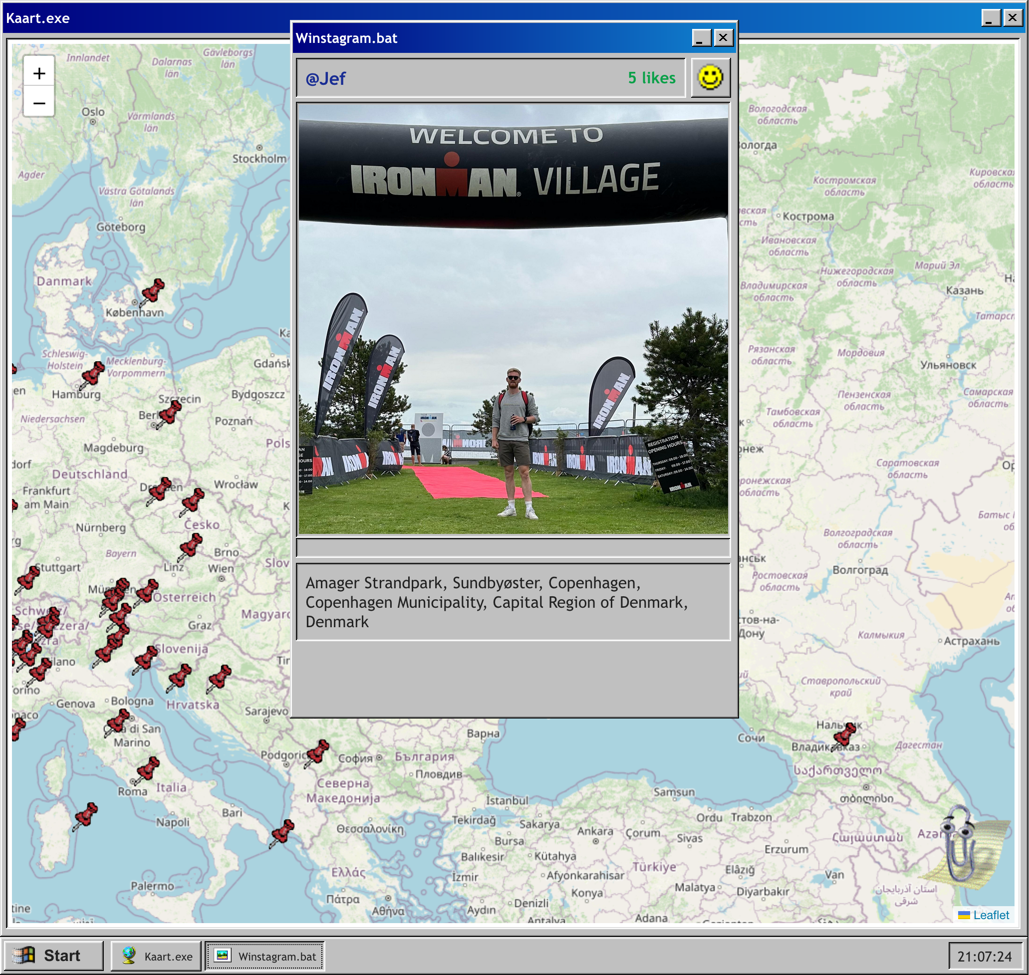1029x975 pixels.
Task: Switch to Winstagram.bat in taskbar
Action: click(265, 956)
